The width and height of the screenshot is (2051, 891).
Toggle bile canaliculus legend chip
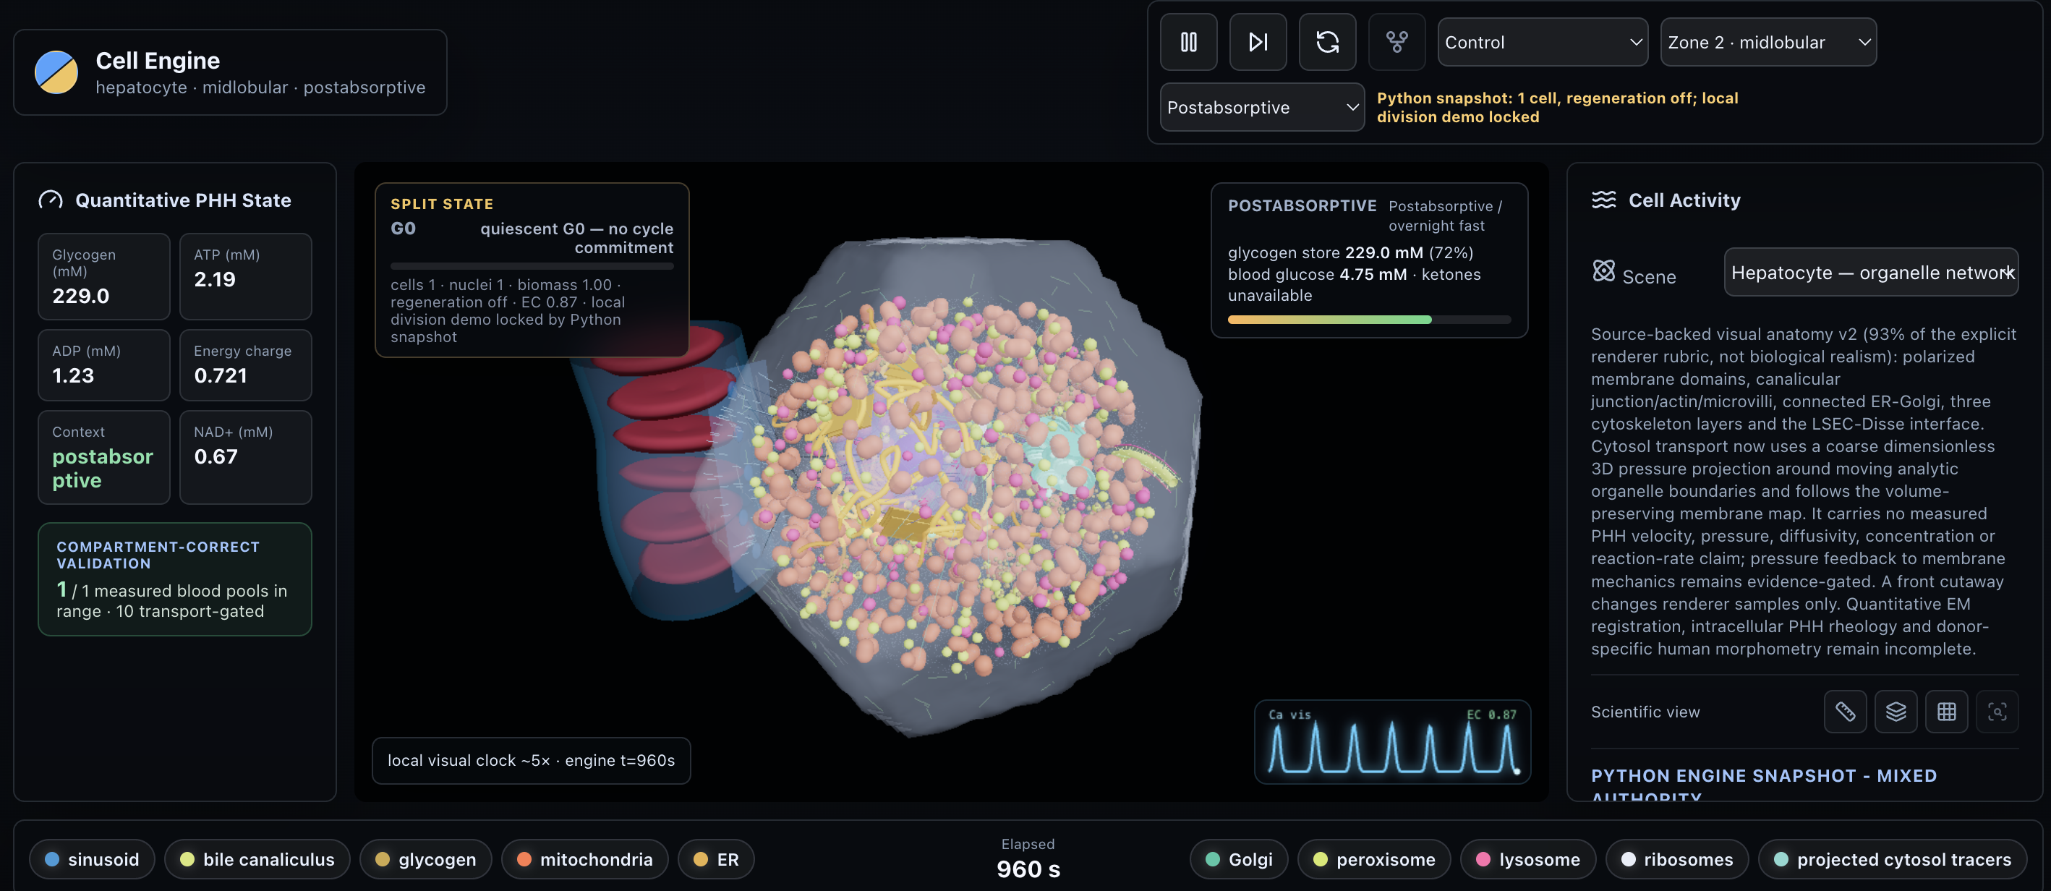257,859
